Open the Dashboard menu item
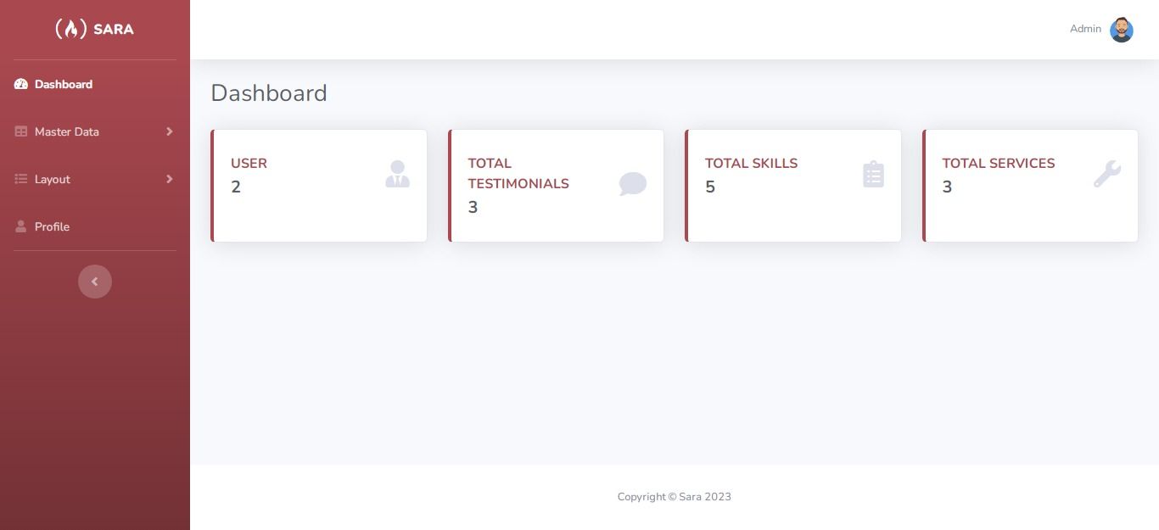Screen dimensions: 1159x530 95,84
